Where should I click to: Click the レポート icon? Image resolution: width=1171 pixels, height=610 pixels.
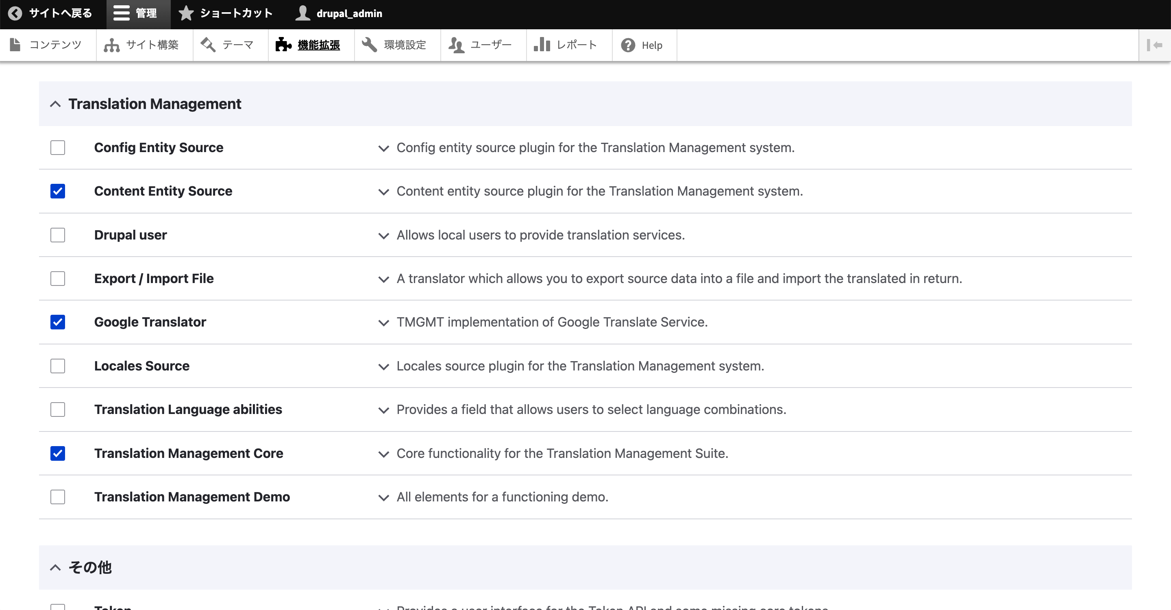click(x=542, y=44)
